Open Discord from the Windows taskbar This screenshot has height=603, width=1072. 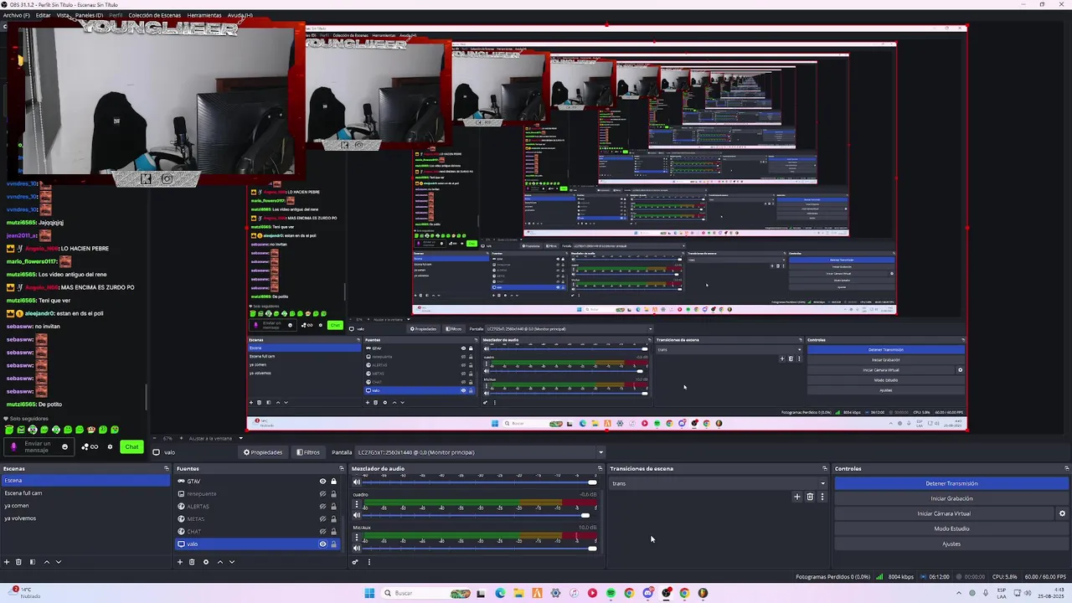pyautogui.click(x=647, y=593)
